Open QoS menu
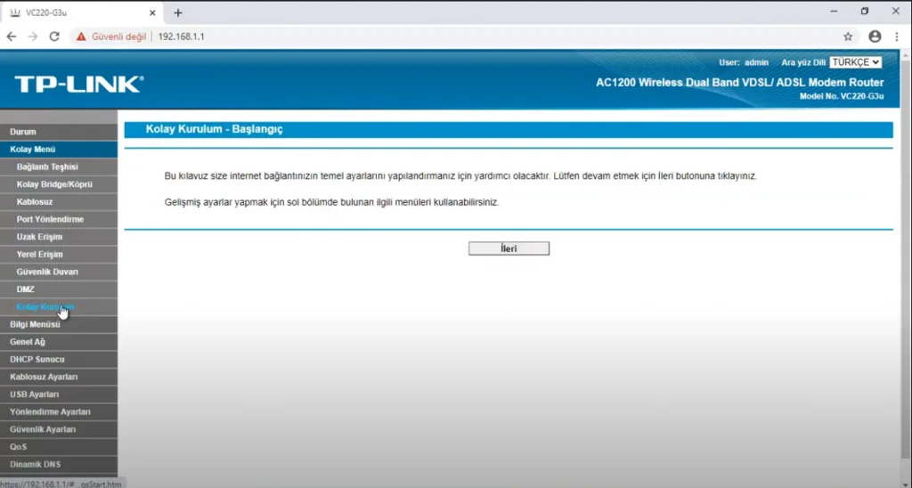The image size is (912, 488). tap(59, 446)
